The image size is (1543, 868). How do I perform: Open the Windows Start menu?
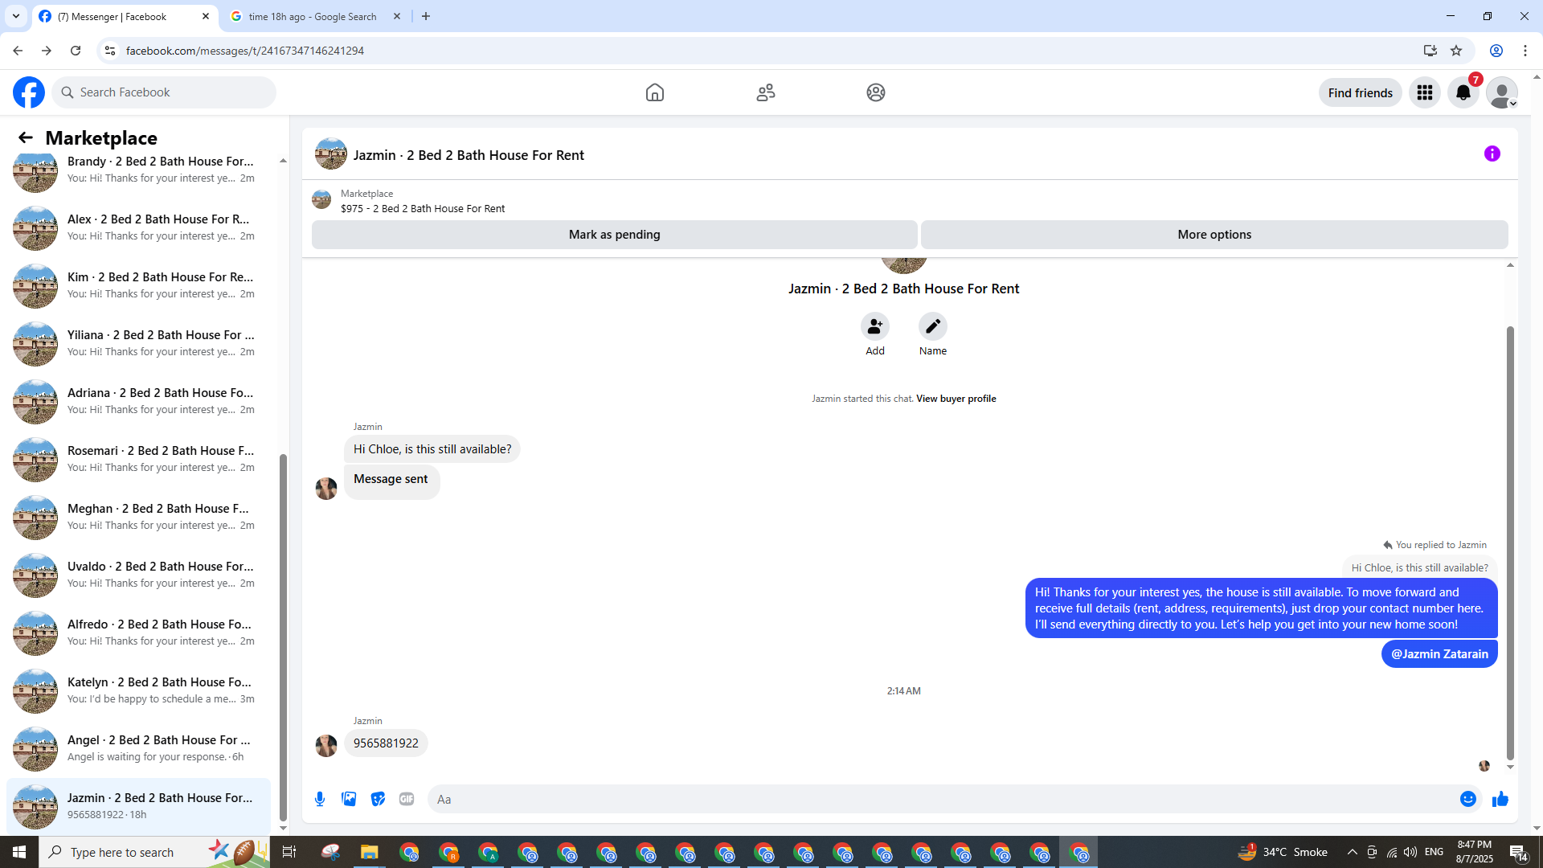(x=19, y=852)
